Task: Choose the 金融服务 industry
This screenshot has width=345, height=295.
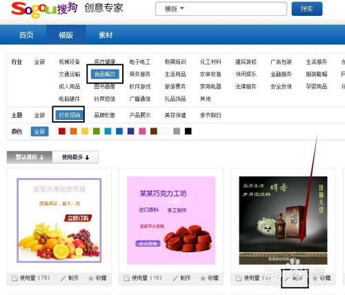Action: [281, 74]
